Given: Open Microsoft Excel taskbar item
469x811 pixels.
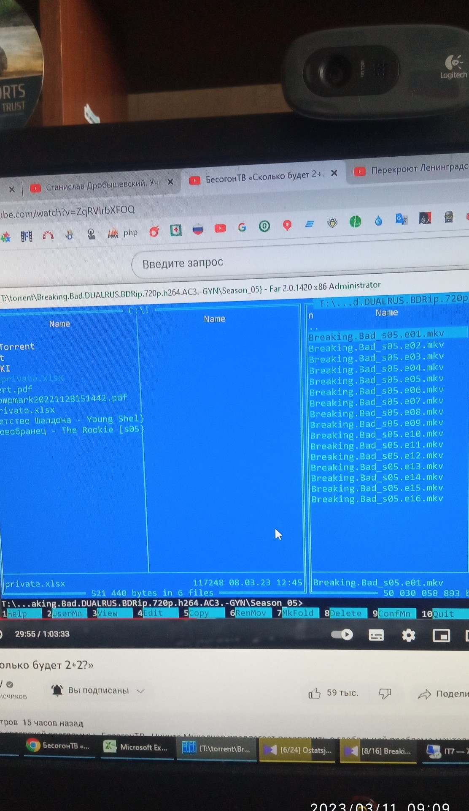Looking at the screenshot, I should coord(136,747).
